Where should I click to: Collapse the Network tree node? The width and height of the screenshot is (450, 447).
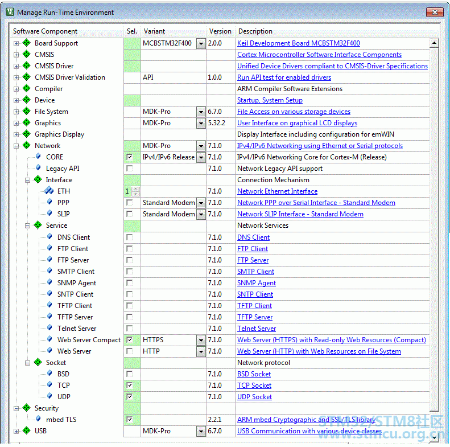16,146
